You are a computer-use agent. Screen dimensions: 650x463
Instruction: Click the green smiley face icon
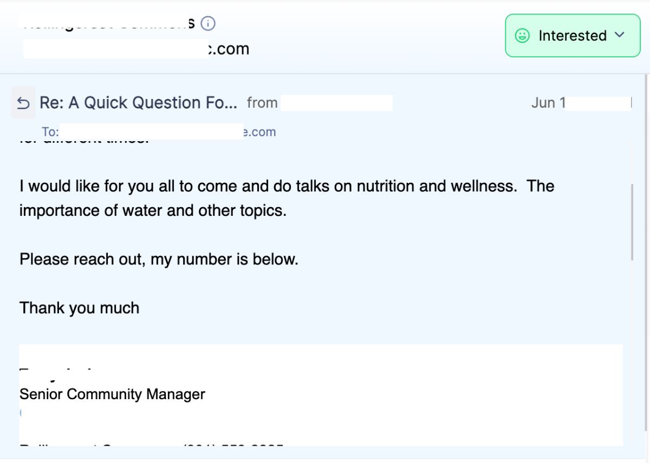pyautogui.click(x=522, y=36)
